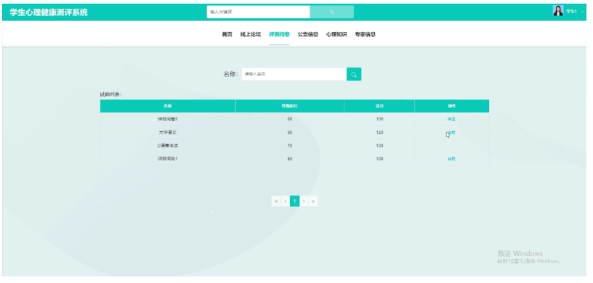593x283 pixels.
Task: Expand the user account dropdown arrow
Action: (582, 12)
